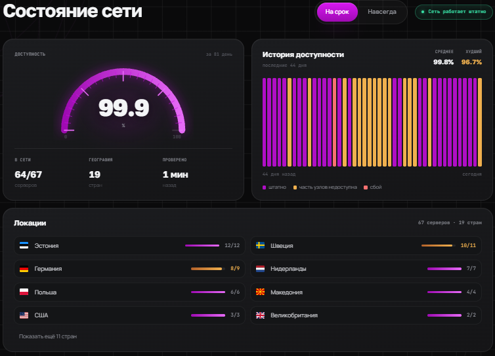Image resolution: width=495 pixels, height=356 pixels.
Task: Click the «Локации» section heading
Action: 30,223
